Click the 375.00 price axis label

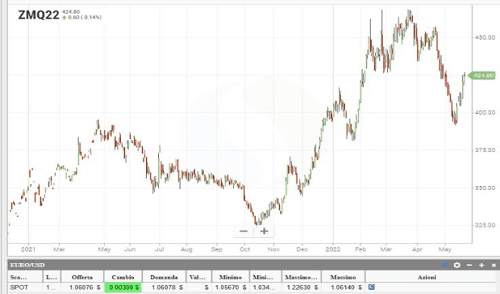click(485, 150)
